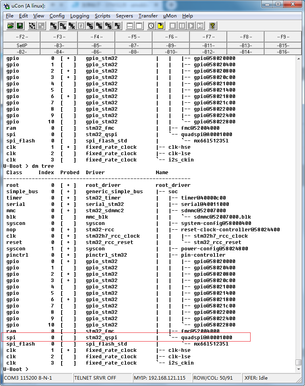Click the F5 function key button
The height and width of the screenshot is (386, 305).
pos(134,36)
